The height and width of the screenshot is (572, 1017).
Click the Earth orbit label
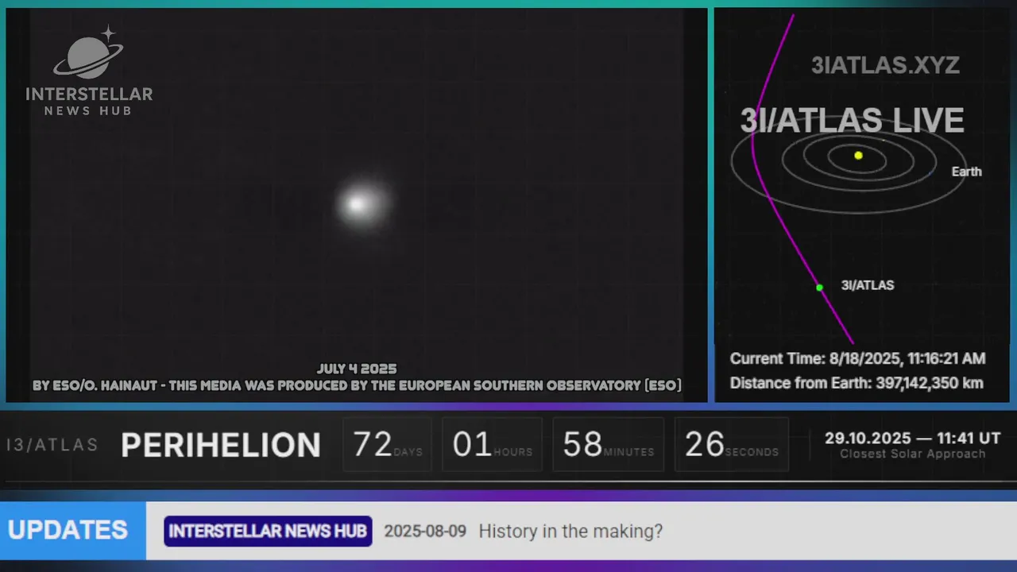(966, 172)
